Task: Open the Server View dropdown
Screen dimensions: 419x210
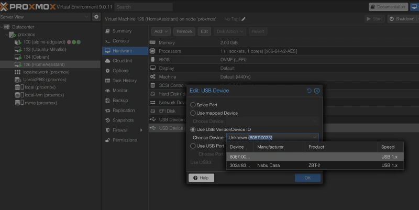Action: (86, 17)
